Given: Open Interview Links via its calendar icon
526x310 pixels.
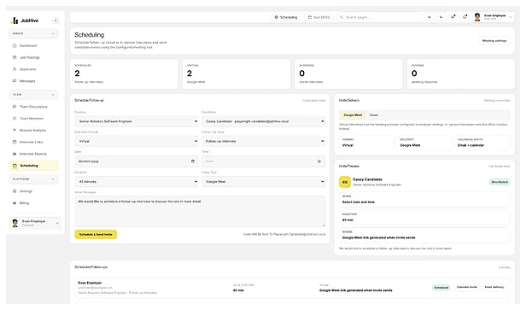Looking at the screenshot, I should click(15, 142).
